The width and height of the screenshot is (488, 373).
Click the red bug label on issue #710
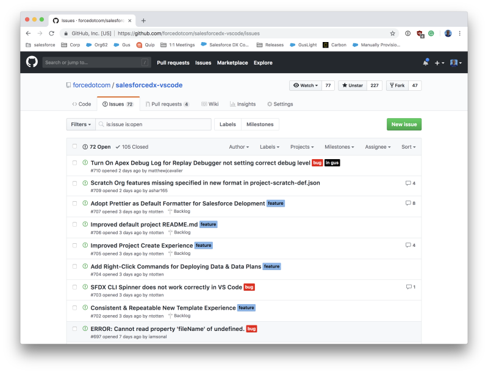[317, 163]
